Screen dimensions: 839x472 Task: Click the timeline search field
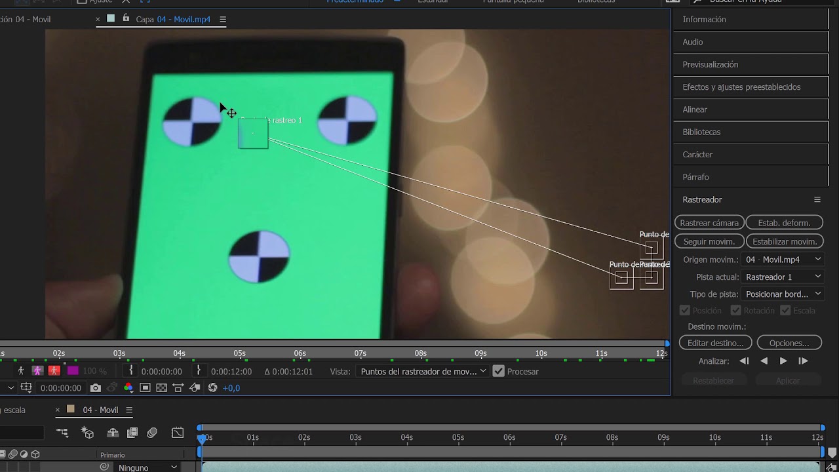(x=22, y=433)
